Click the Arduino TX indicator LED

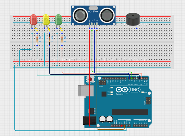[111, 92]
